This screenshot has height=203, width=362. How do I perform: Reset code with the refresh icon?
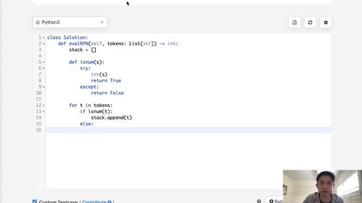[310, 23]
